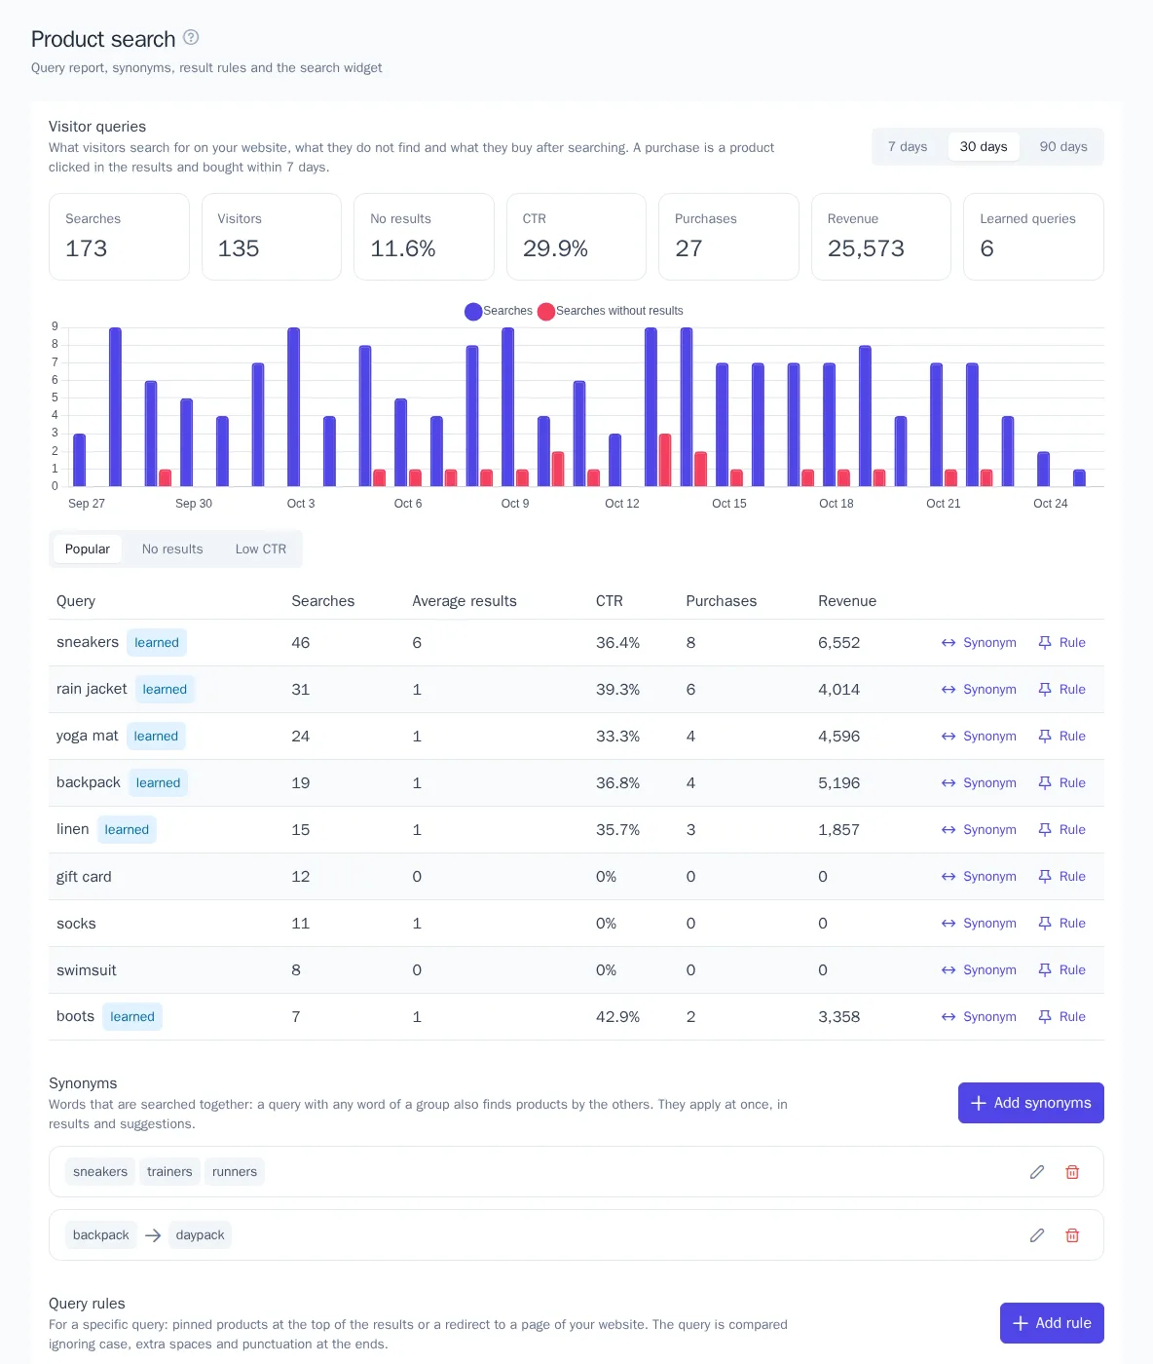1153x1364 pixels.
Task: Click the Average results column header
Action: [465, 601]
